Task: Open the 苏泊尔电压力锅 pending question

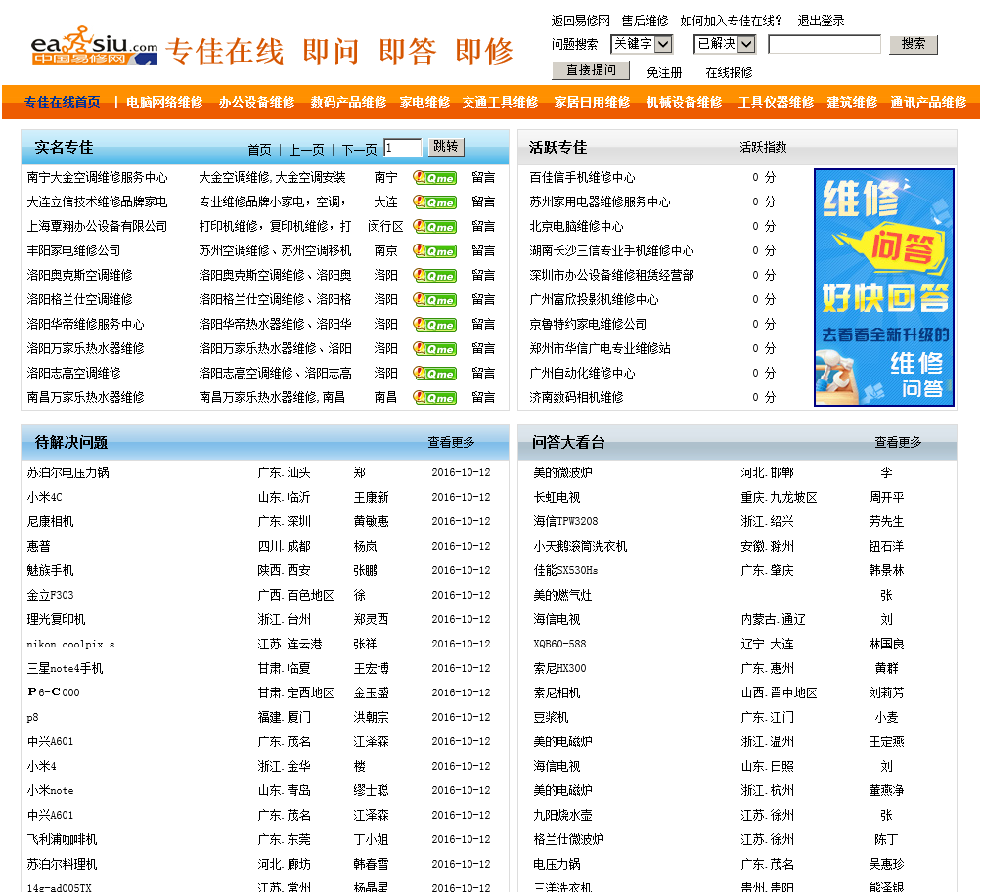Action: pyautogui.click(x=68, y=472)
